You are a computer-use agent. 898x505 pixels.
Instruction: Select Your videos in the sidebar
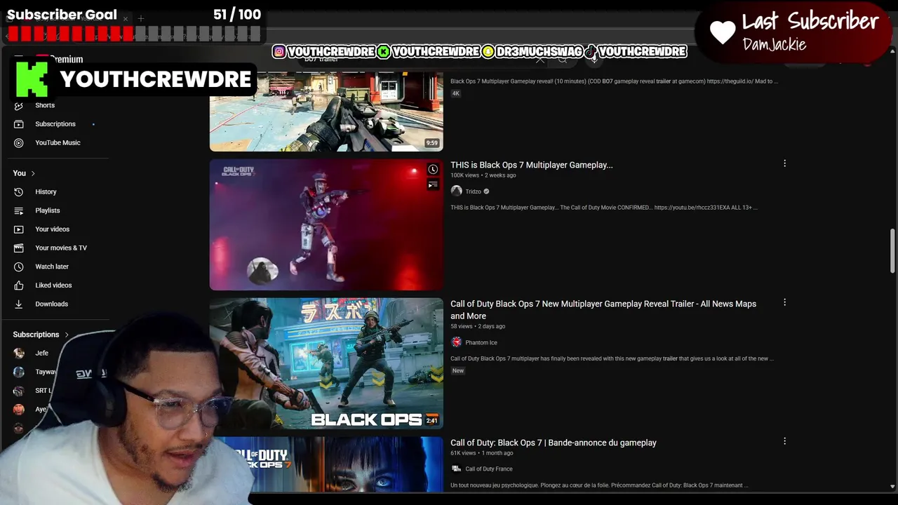coord(53,229)
